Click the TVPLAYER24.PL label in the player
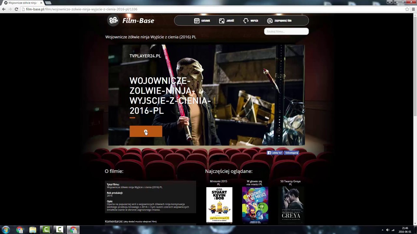The image size is (417, 234). [145, 56]
